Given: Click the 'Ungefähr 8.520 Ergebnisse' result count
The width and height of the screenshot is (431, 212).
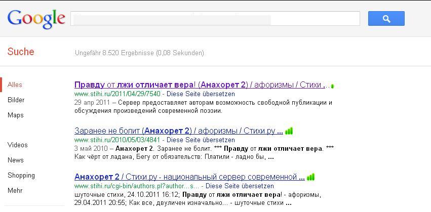Looking at the screenshot, I should pyautogui.click(x=139, y=53).
